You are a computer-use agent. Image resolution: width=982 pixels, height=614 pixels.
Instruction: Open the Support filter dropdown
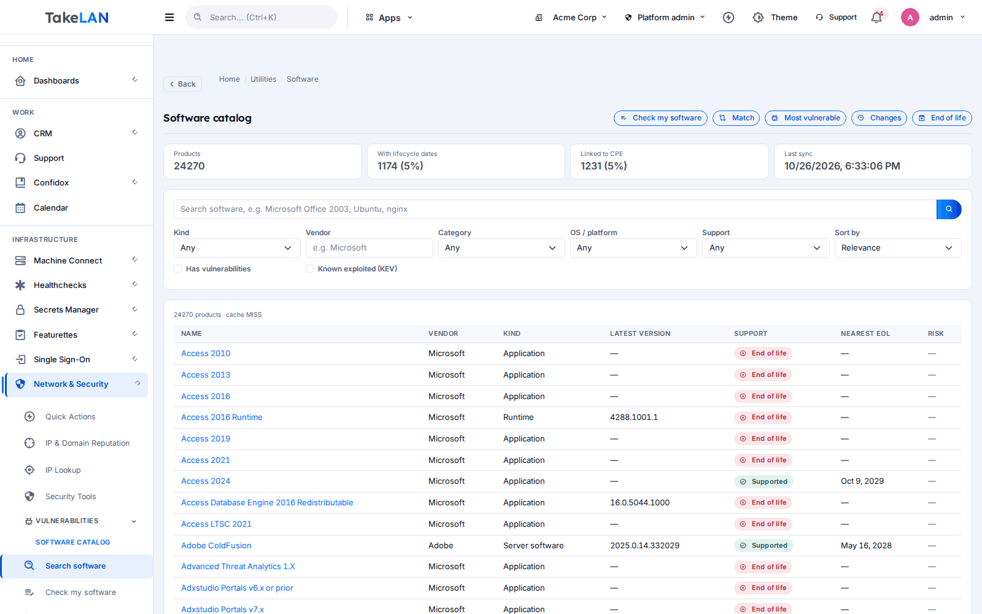tap(765, 248)
